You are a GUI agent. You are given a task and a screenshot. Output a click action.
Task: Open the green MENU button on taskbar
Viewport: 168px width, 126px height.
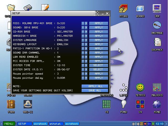pyautogui.click(x=8, y=124)
